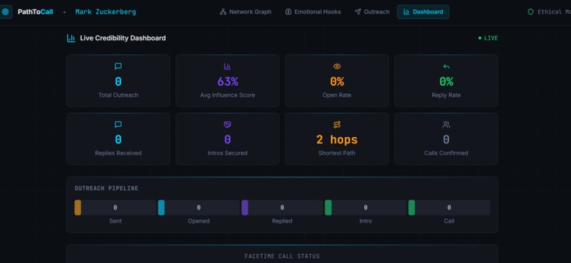Screen dimensions: 571x263
Task: Click the Replies Received count
Action: (118, 140)
